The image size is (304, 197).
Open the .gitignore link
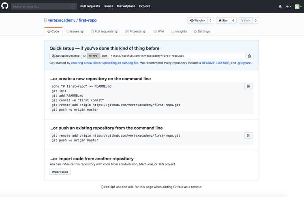pyautogui.click(x=244, y=63)
